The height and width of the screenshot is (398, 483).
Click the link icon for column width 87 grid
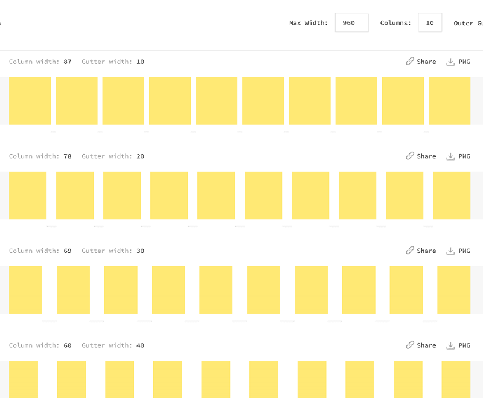pyautogui.click(x=410, y=61)
